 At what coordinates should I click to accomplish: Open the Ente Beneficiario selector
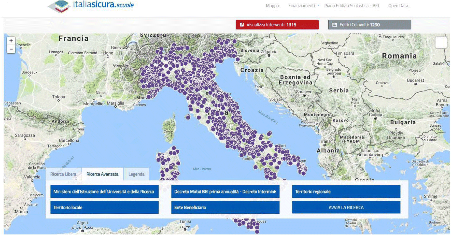point(225,208)
